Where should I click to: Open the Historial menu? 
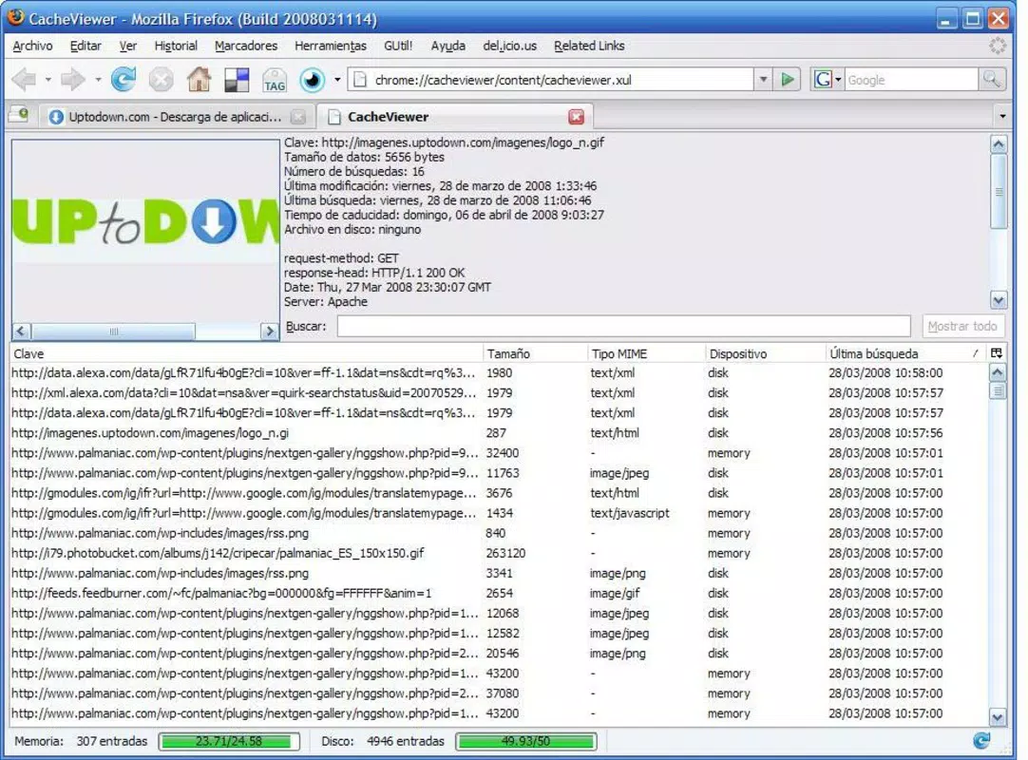pyautogui.click(x=176, y=46)
